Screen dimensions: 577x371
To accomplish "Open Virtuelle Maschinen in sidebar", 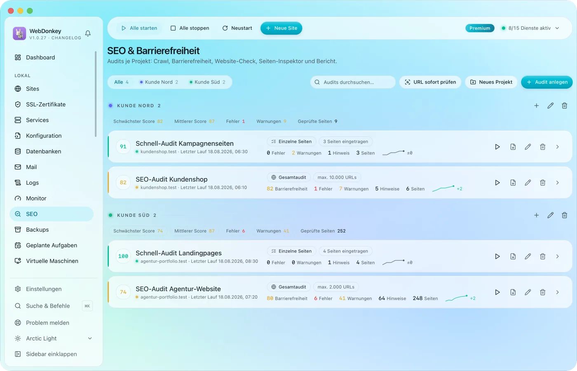I will pyautogui.click(x=52, y=261).
